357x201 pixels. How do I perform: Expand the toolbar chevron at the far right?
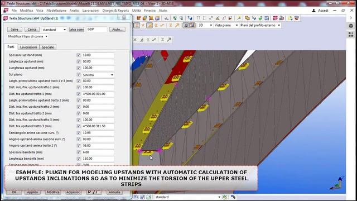pos(351,18)
